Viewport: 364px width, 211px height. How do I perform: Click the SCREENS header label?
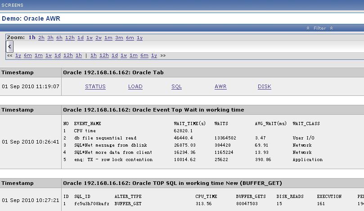coord(12,5)
